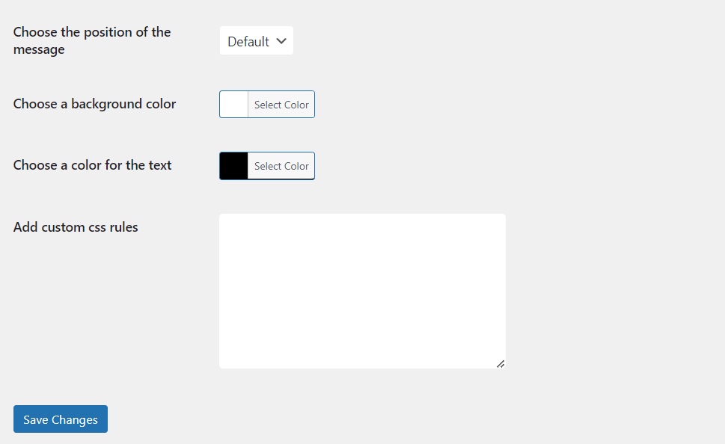Open the background color picker

(281, 105)
